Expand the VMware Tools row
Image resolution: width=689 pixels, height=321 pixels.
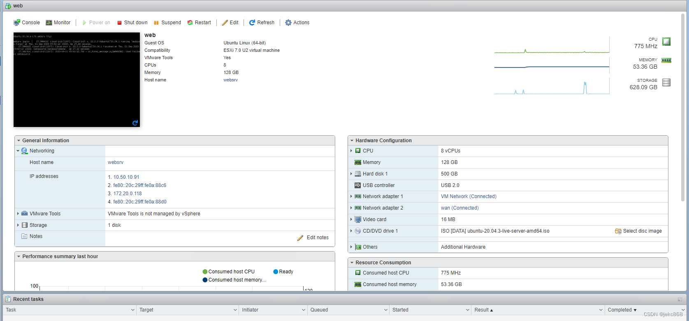[18, 214]
